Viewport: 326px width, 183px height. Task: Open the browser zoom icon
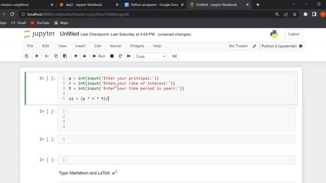[x=277, y=14]
